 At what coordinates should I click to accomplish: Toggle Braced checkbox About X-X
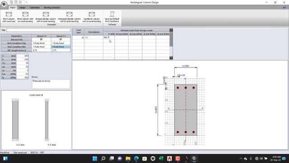pyautogui.click(x=41, y=39)
